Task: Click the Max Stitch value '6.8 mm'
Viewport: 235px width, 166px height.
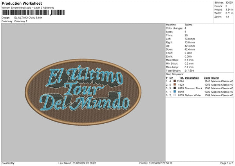Action: [189, 60]
